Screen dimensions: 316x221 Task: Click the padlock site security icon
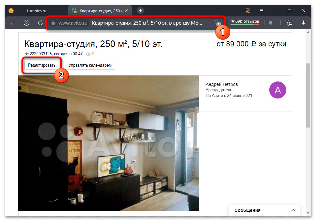[53, 23]
